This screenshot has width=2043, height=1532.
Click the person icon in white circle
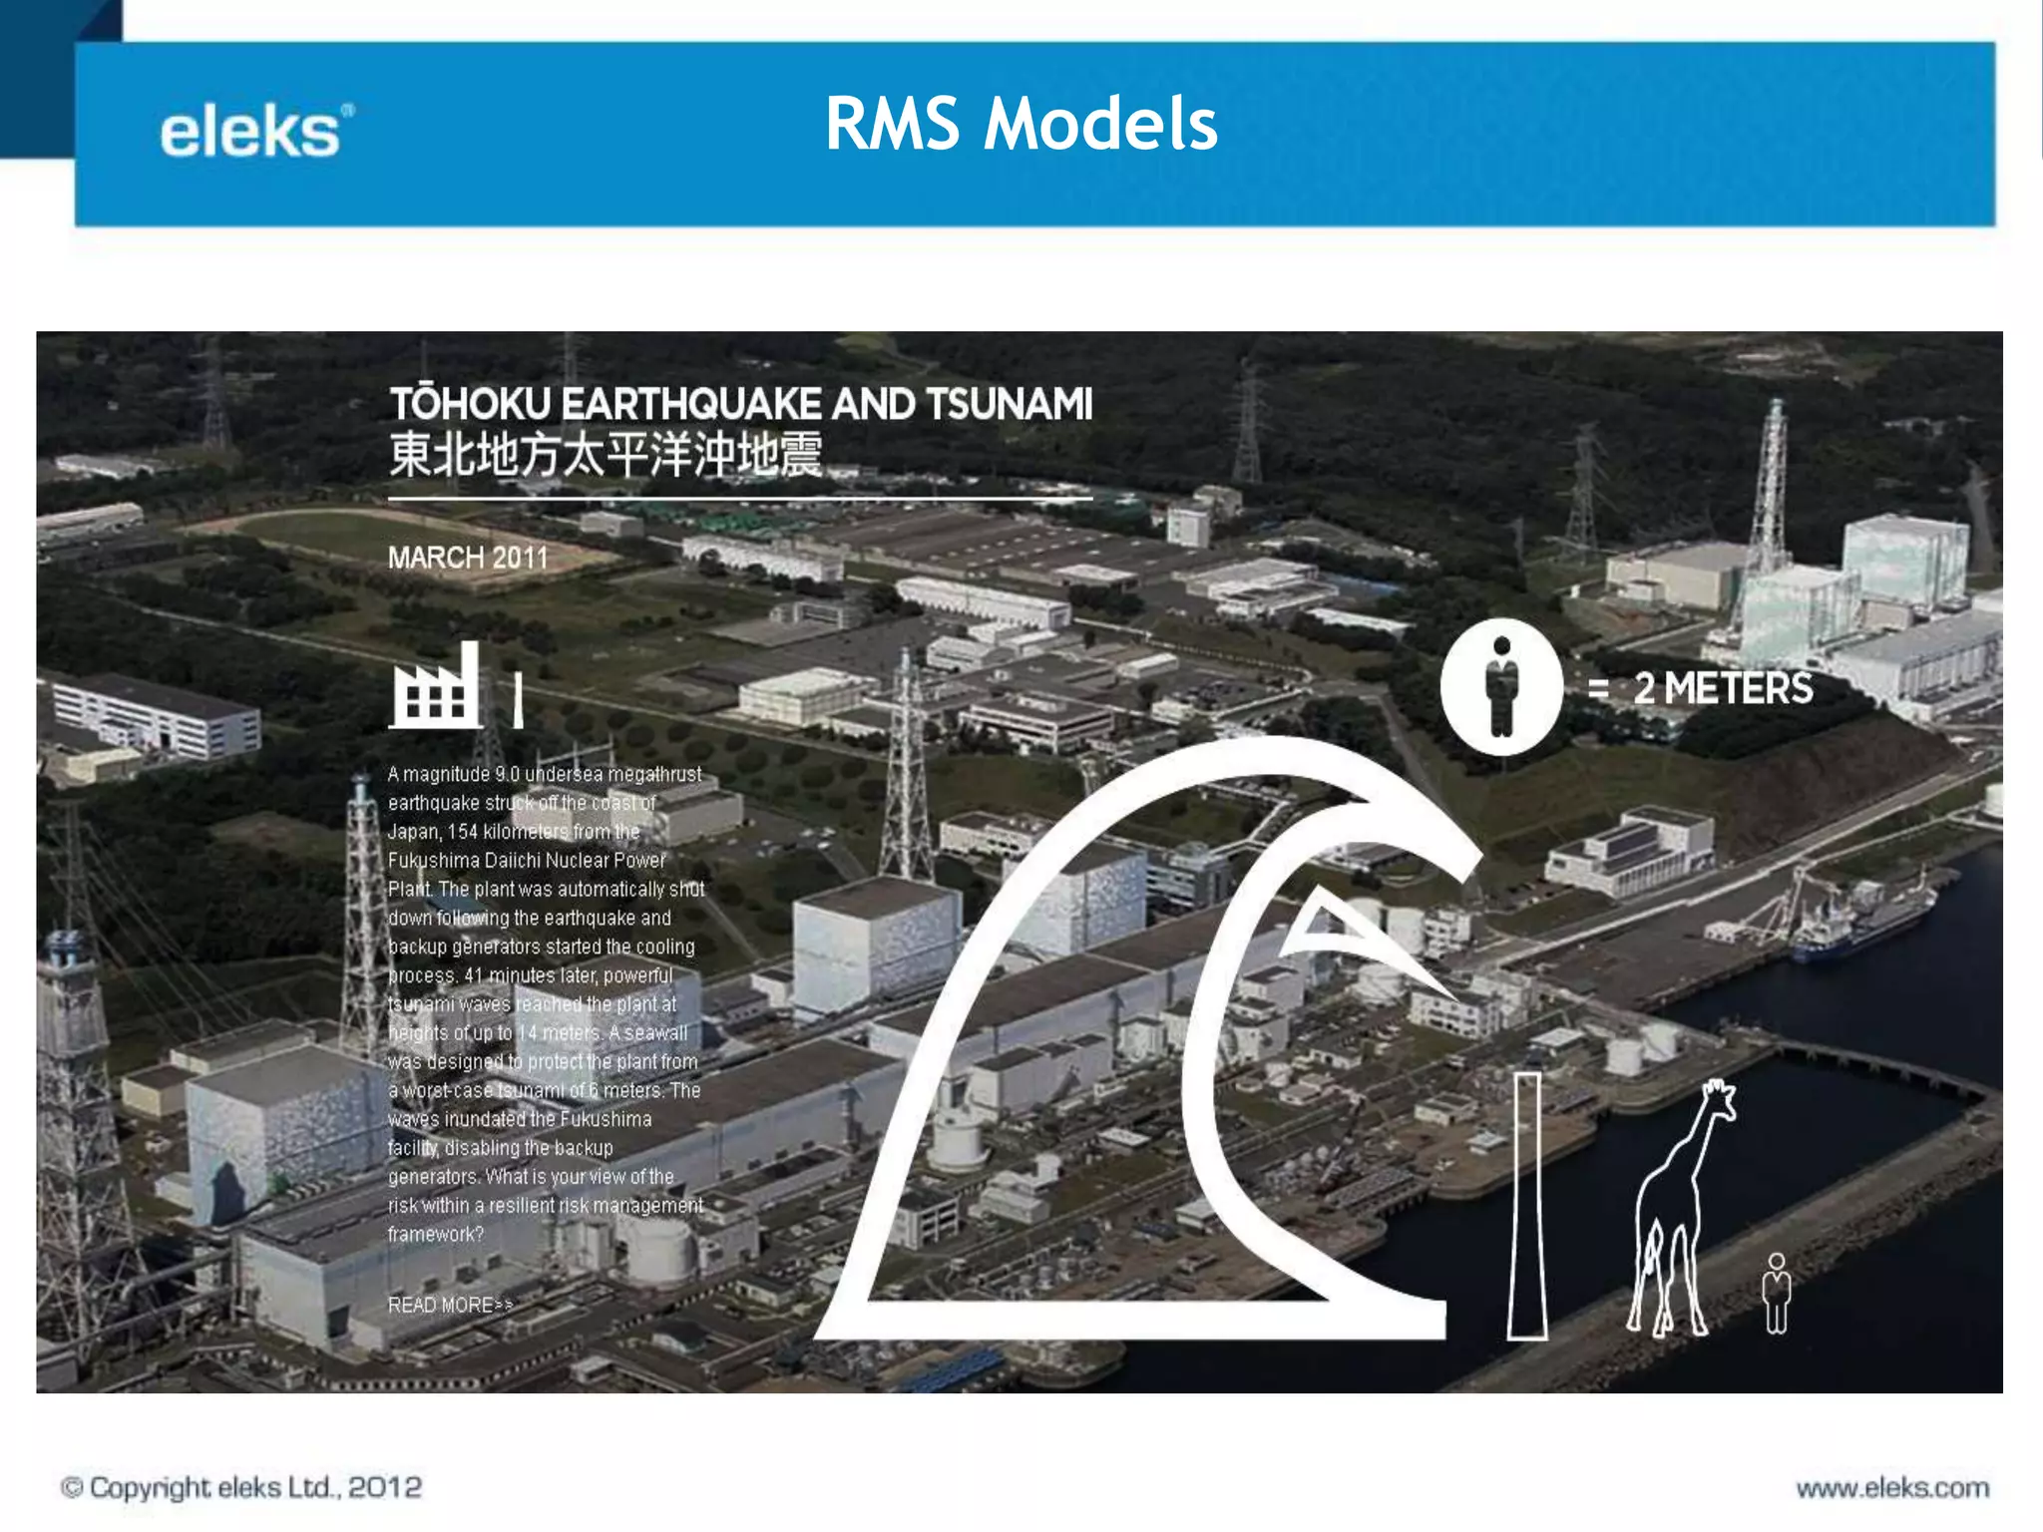[x=1501, y=686]
